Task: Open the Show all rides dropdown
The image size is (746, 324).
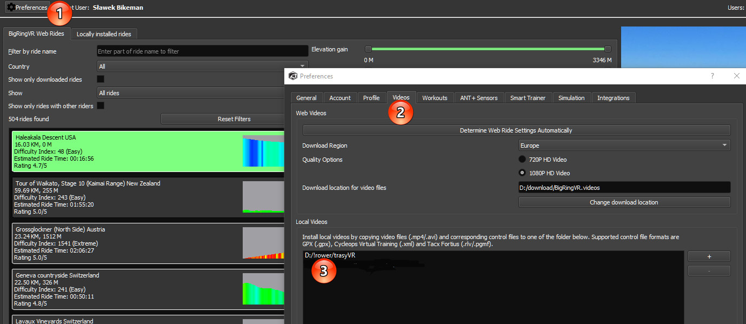Action: pyautogui.click(x=191, y=93)
